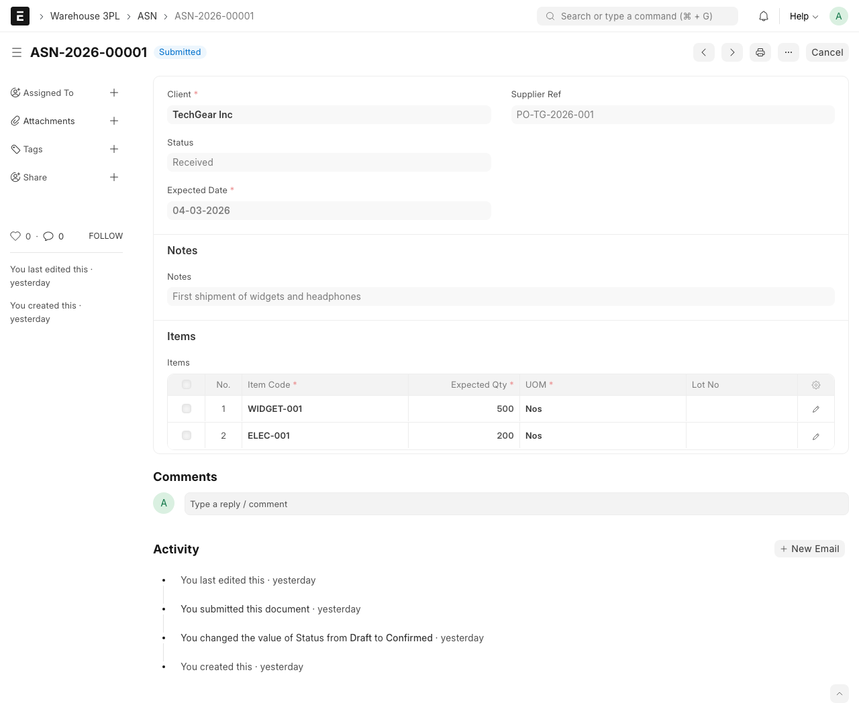Screen dimensions: 859x703
Task: Open Warehouse 3PL from the breadcrumb
Action: click(85, 15)
